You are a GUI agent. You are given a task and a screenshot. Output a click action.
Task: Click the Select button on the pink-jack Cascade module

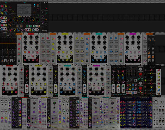121,61
